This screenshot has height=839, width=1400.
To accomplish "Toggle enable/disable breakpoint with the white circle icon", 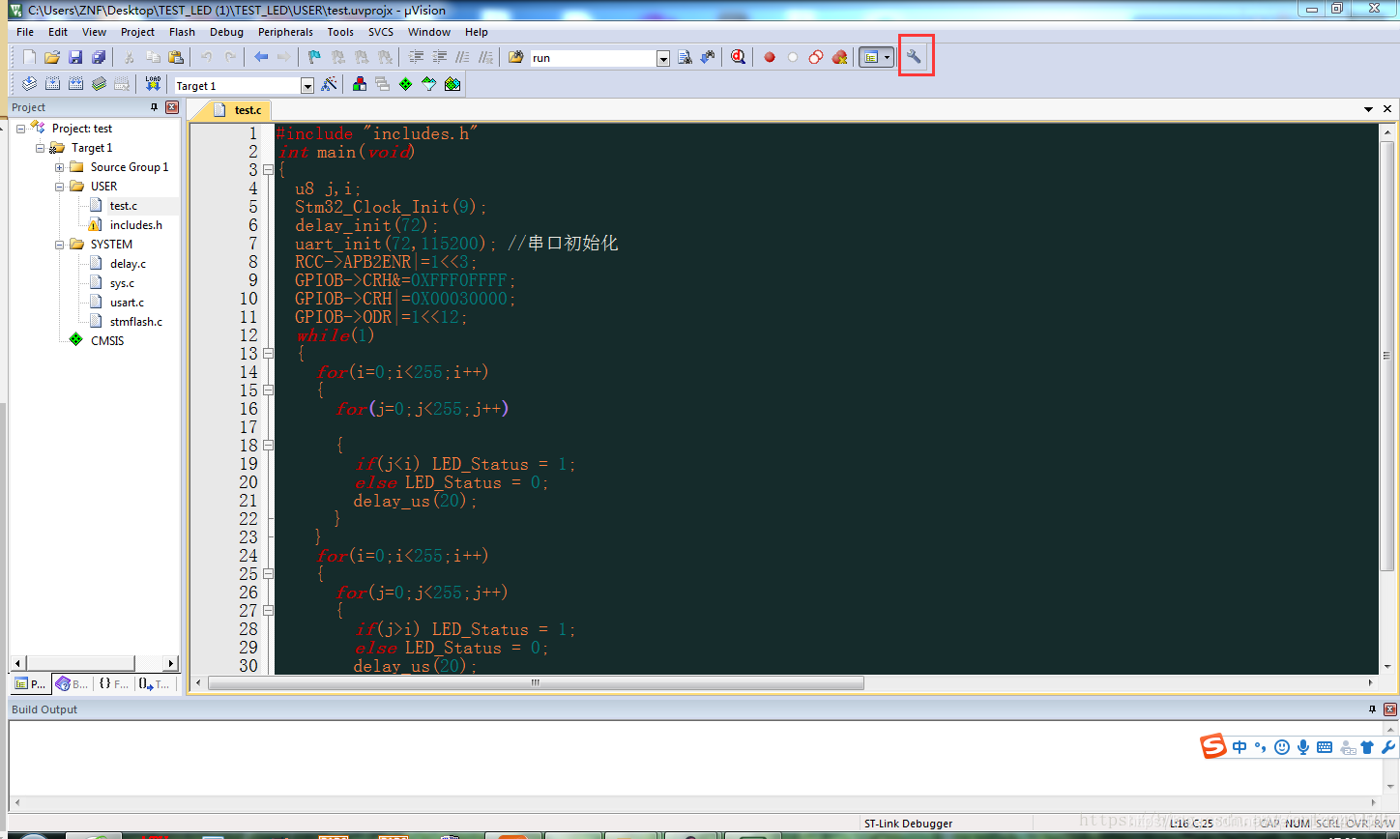I will point(793,57).
